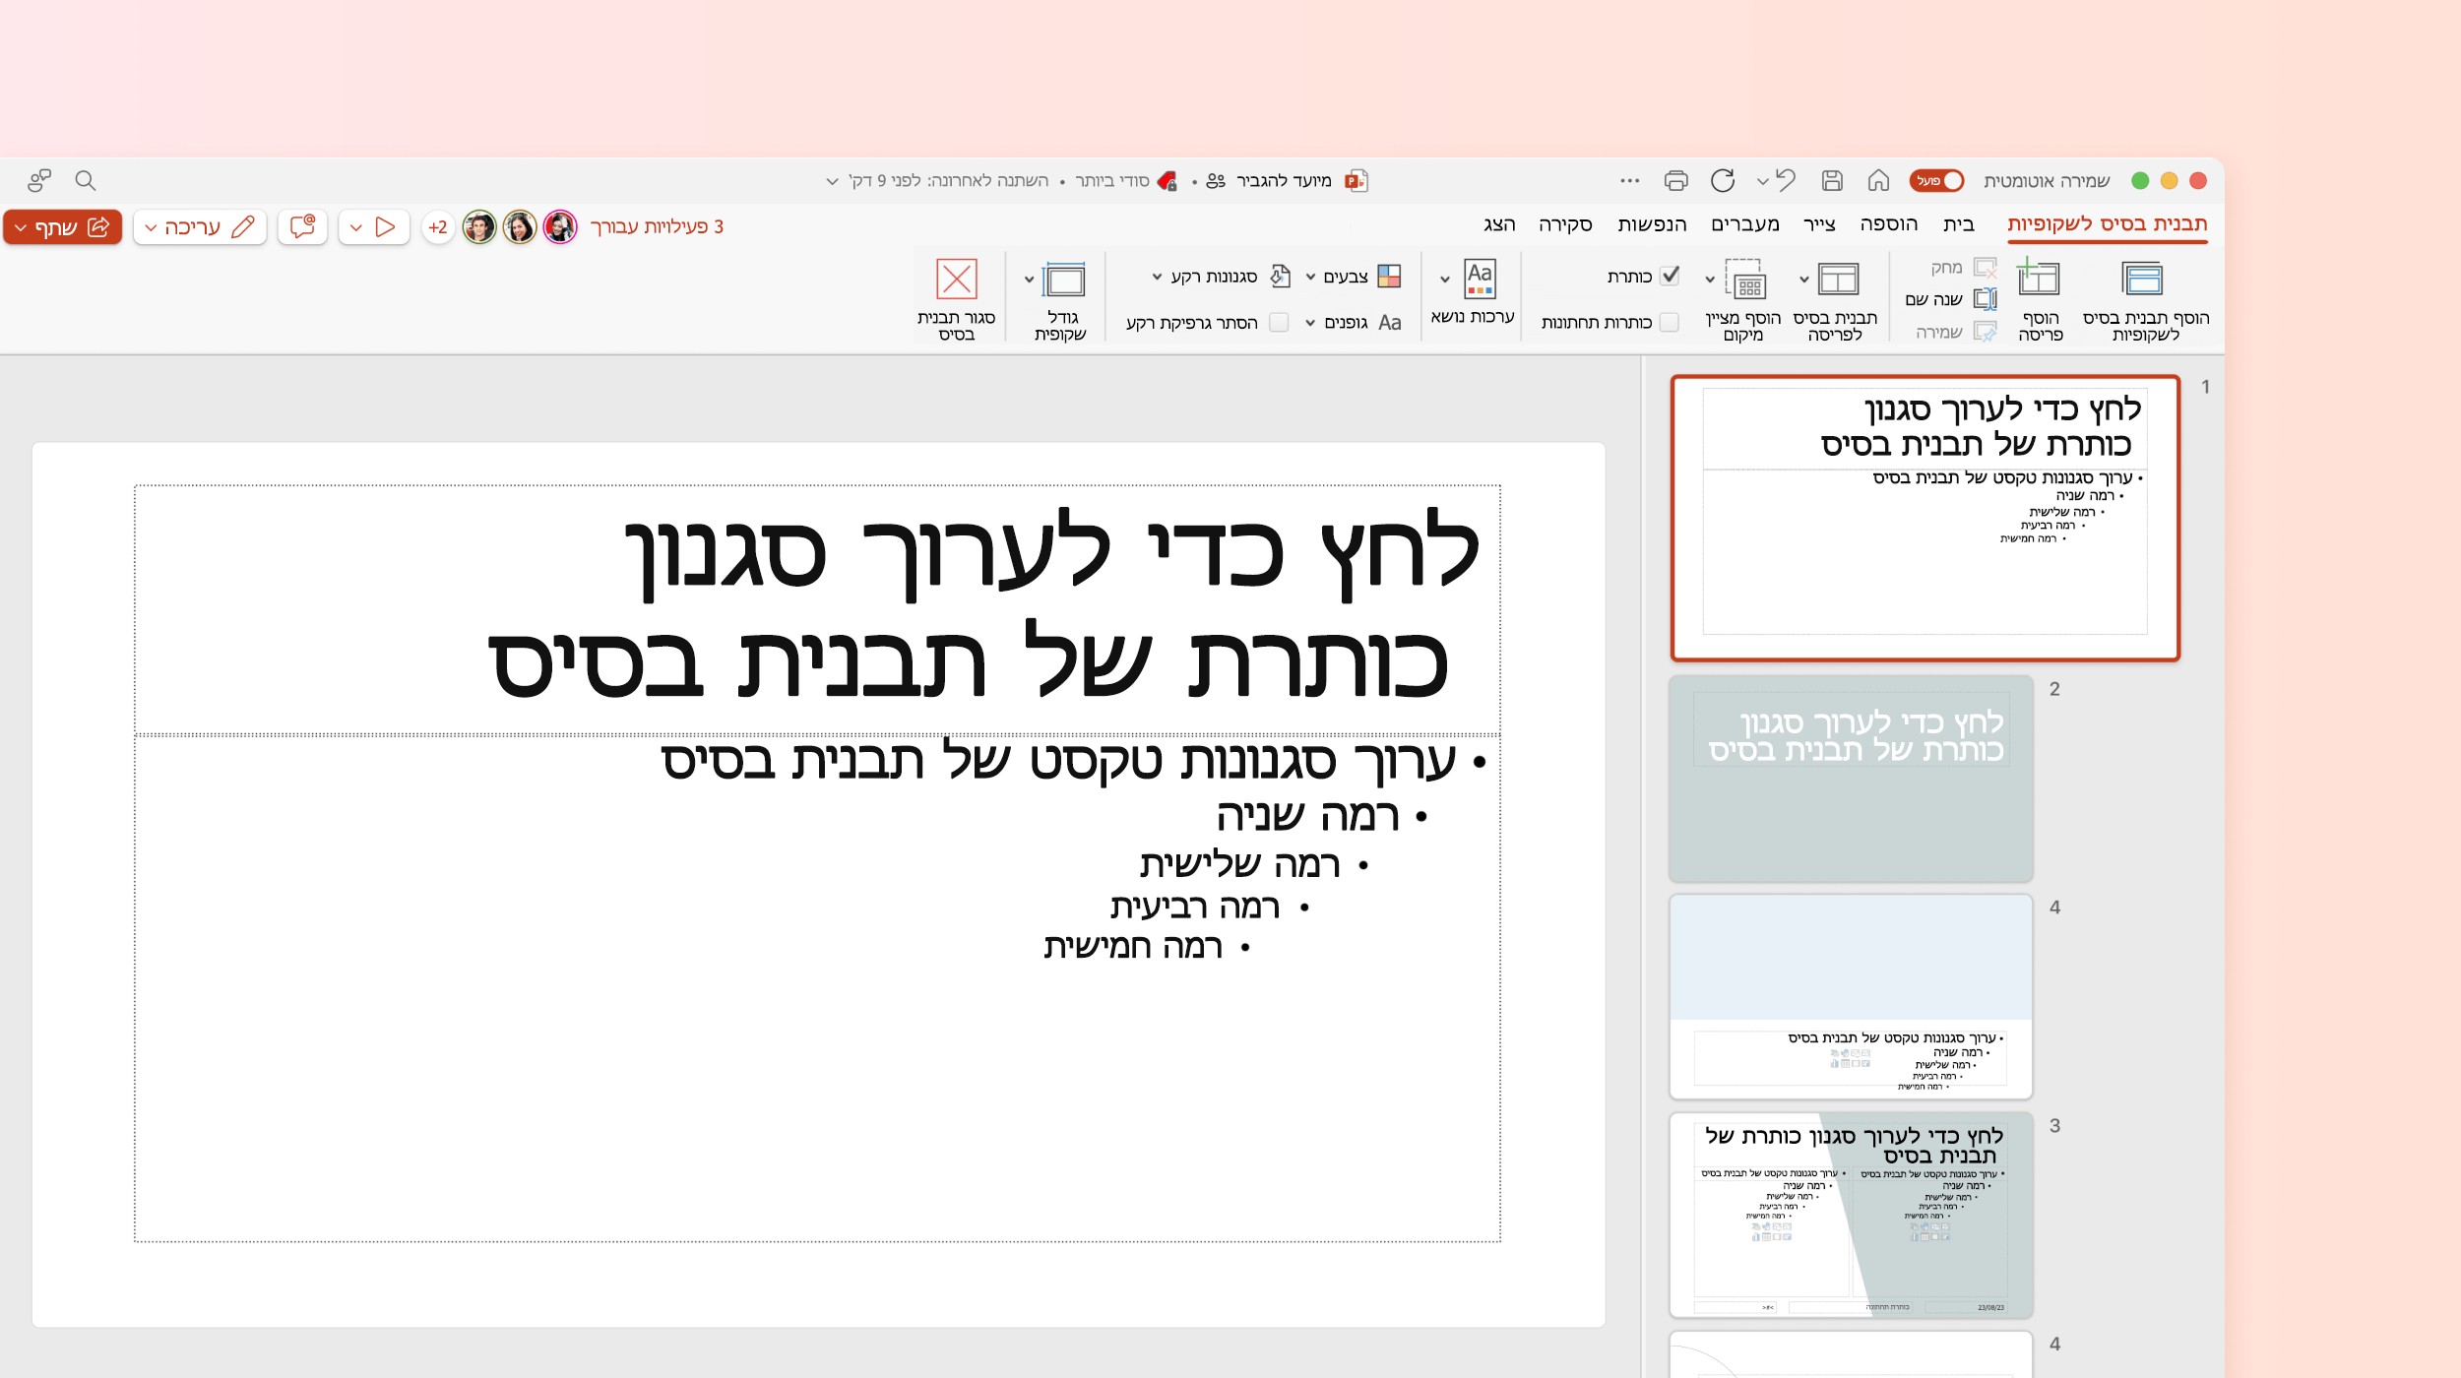Click the צבעים colors icon
This screenshot has width=2461, height=1378.
click(1389, 277)
